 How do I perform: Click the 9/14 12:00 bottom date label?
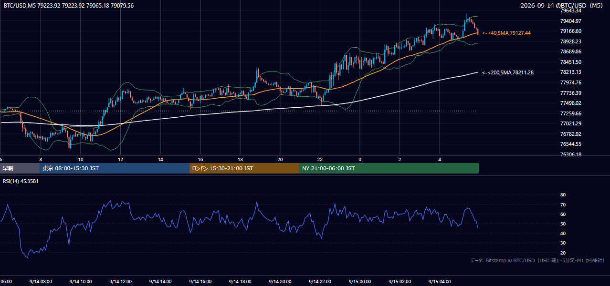click(121, 281)
